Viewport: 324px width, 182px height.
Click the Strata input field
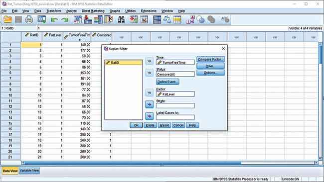175,106
